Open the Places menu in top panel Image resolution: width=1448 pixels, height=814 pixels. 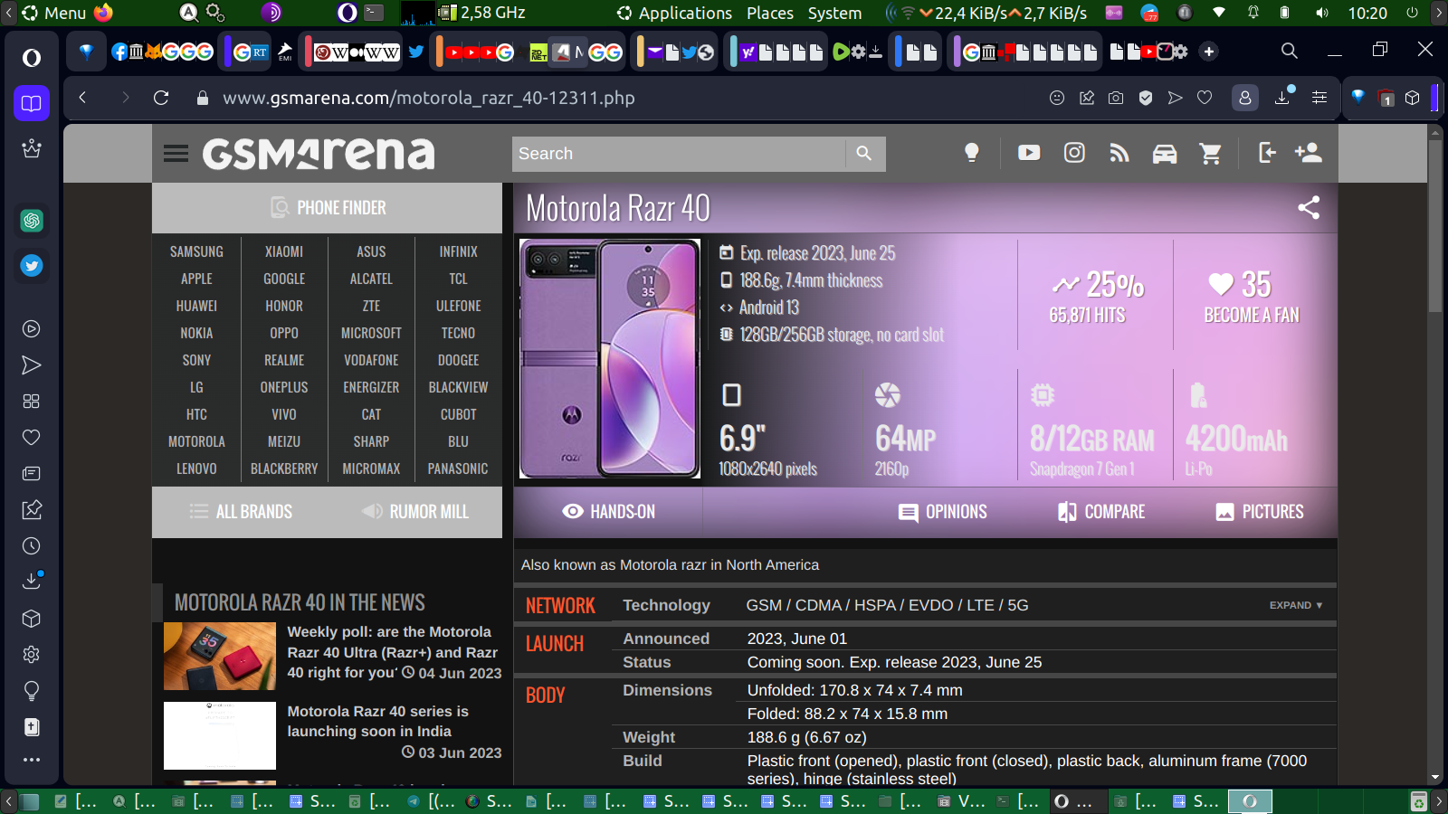pyautogui.click(x=770, y=14)
